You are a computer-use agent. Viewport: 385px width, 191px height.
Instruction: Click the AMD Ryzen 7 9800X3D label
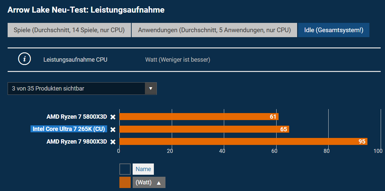77,142
